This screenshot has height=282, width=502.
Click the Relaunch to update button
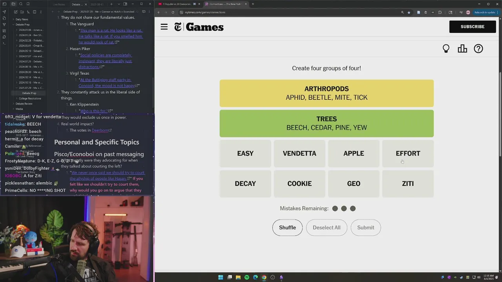point(486,12)
